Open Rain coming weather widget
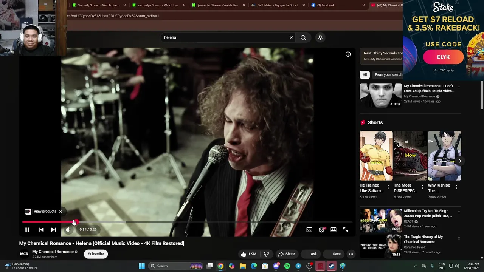 click(x=21, y=266)
